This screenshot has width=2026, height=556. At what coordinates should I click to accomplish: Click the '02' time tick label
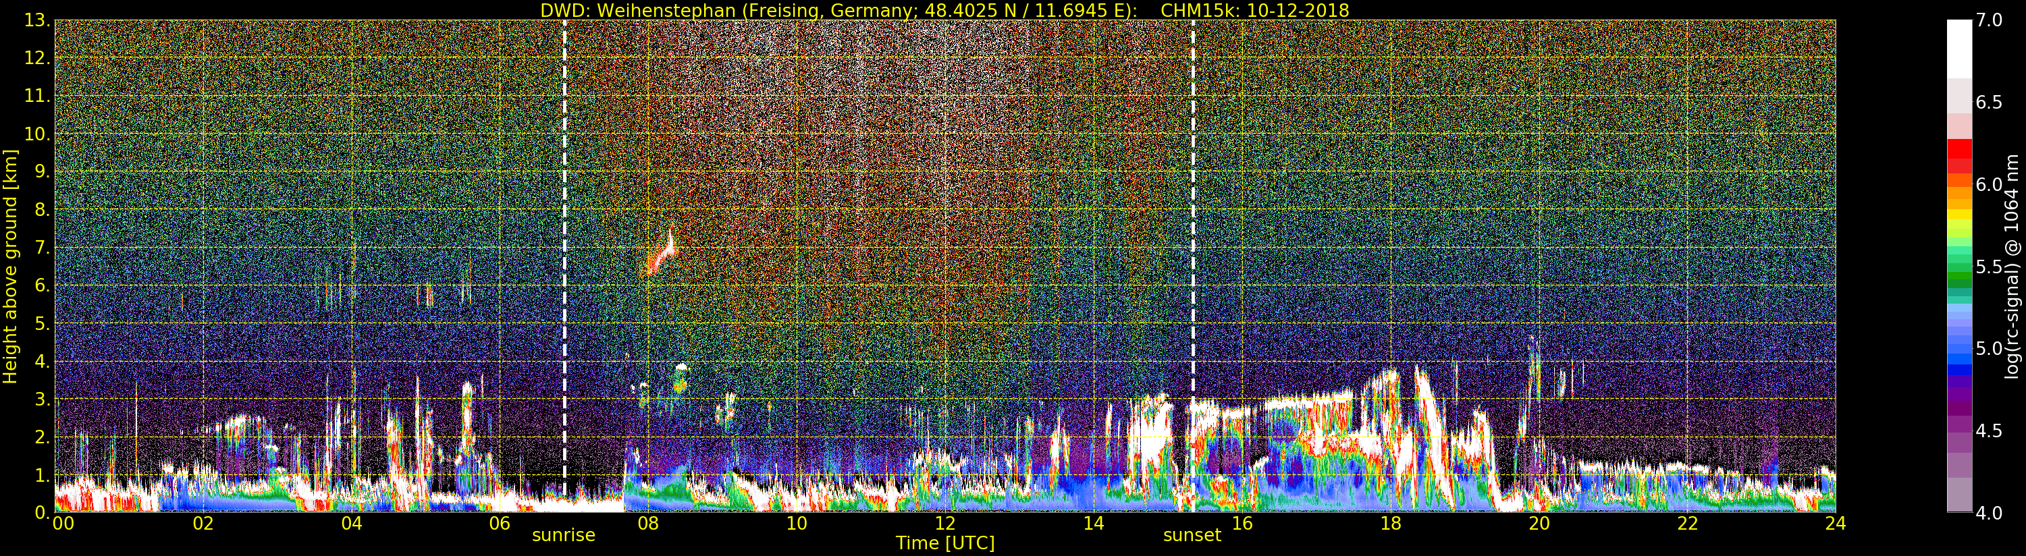(x=203, y=524)
